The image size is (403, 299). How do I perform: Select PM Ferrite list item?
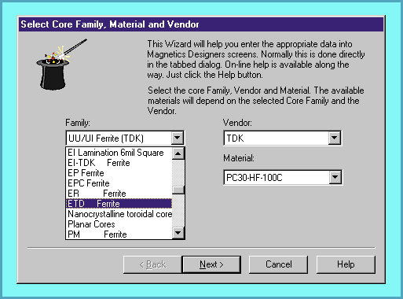pyautogui.click(x=119, y=234)
